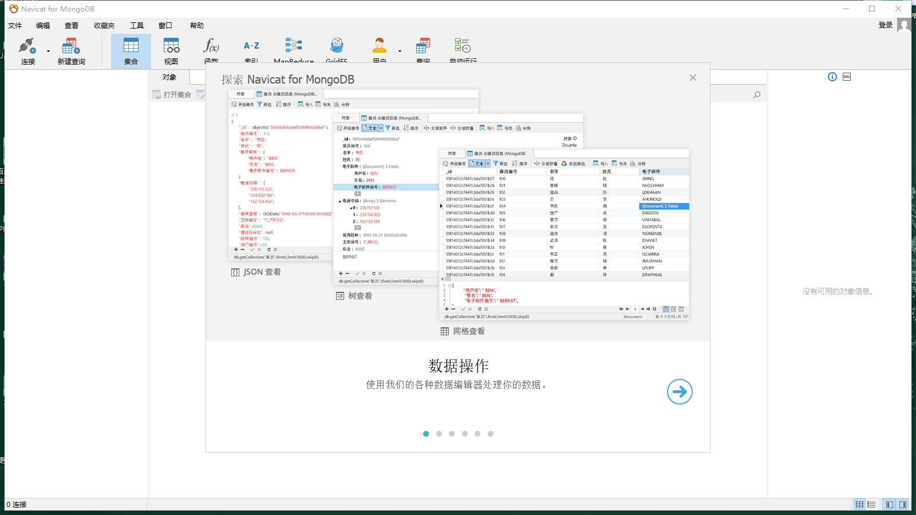Image resolution: width=916 pixels, height=515 pixels.
Task: Click the MapReduce toolbar icon
Action: point(294,47)
